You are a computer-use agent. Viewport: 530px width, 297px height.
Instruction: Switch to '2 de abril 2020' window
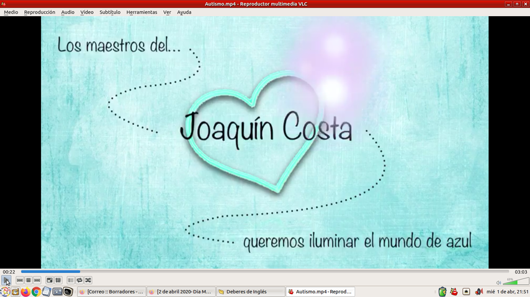181,291
